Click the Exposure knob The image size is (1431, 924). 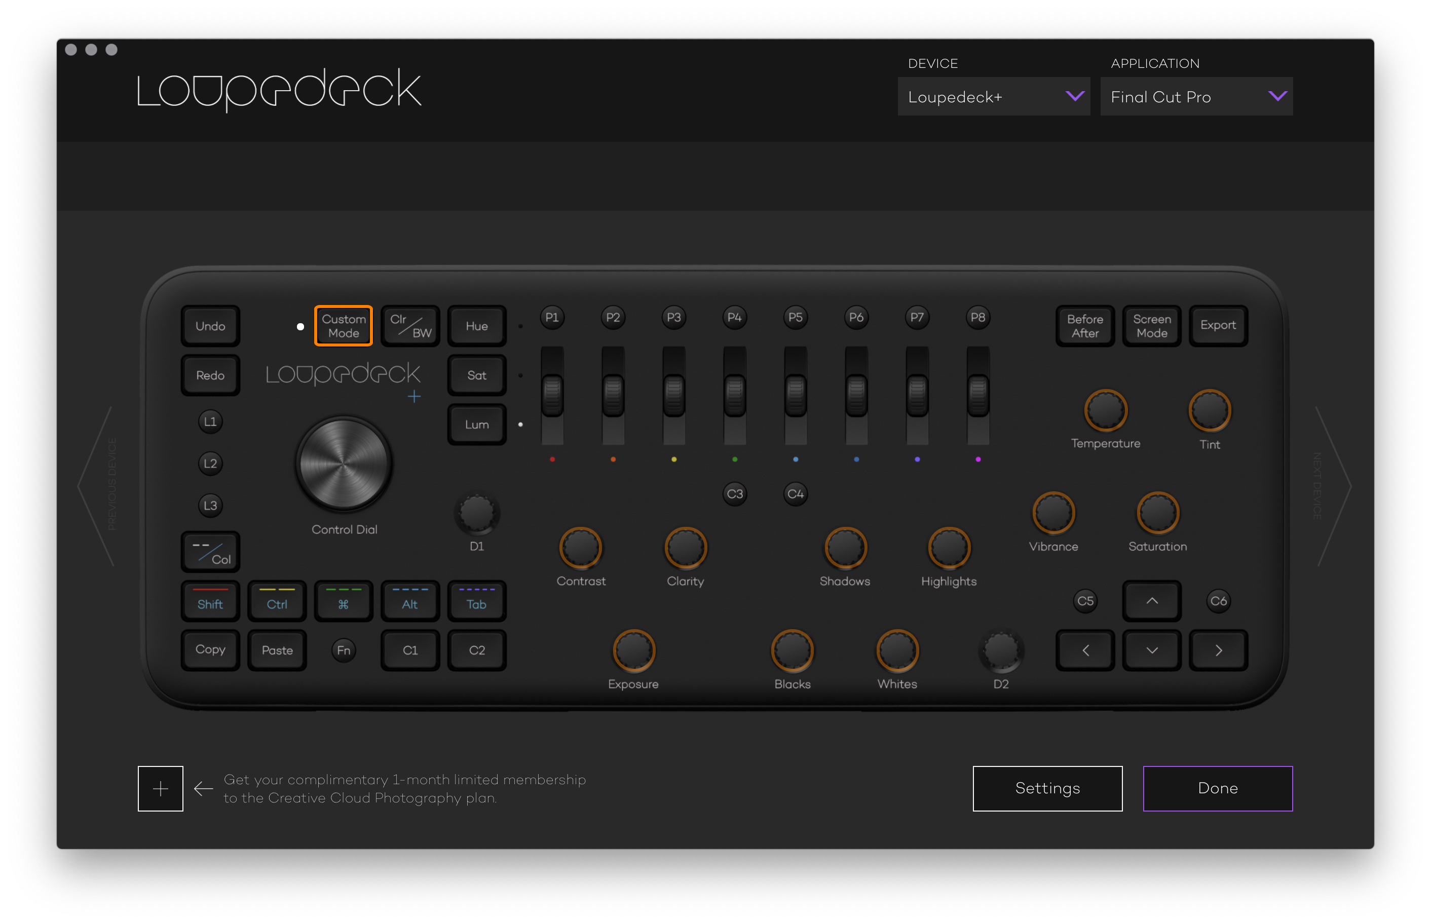(x=633, y=650)
